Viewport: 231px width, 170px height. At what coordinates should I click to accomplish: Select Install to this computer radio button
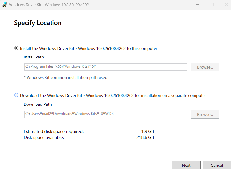[16, 48]
